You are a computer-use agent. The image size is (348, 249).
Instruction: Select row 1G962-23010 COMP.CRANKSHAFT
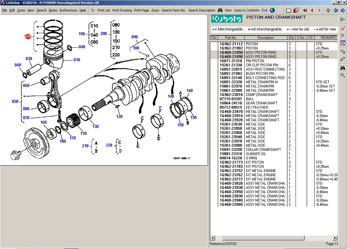pos(274,95)
